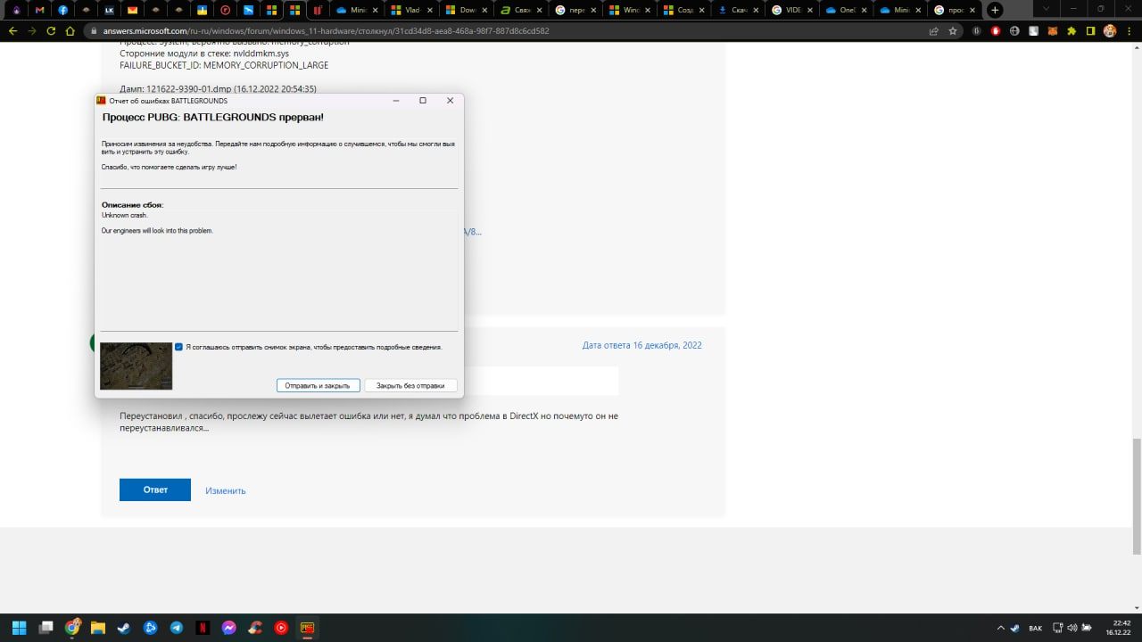Click the browser back arrow
The image size is (1142, 642).
[12, 30]
